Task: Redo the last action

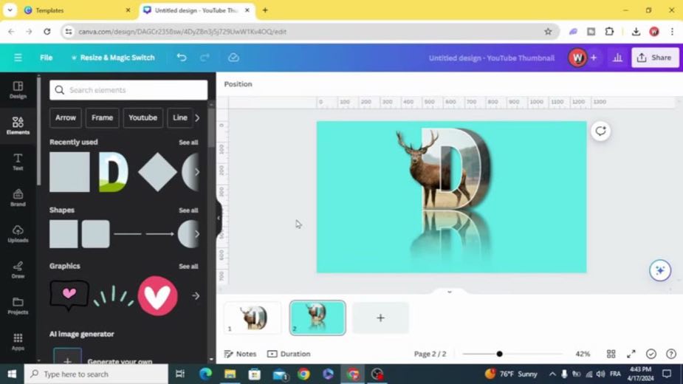Action: point(205,58)
